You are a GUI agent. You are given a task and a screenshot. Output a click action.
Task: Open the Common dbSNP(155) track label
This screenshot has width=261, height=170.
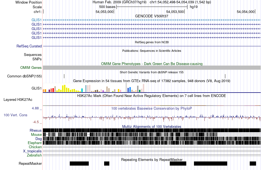pyautogui.click(x=24, y=76)
